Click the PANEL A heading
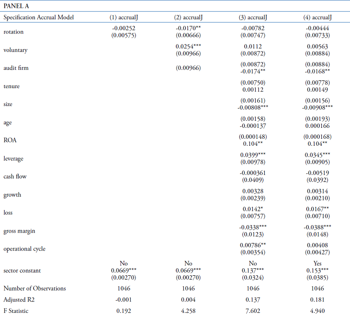The width and height of the screenshot is (350, 315). tap(16, 6)
